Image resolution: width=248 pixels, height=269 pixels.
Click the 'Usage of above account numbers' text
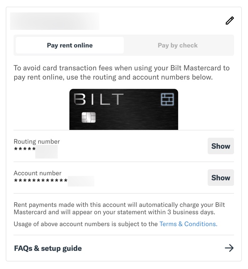86,224
